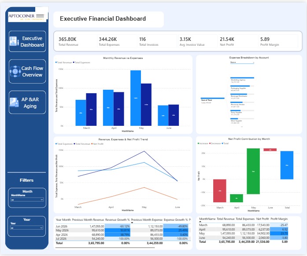Click the Executive Dashboard icon
This screenshot has width=307, height=256.
14,41
